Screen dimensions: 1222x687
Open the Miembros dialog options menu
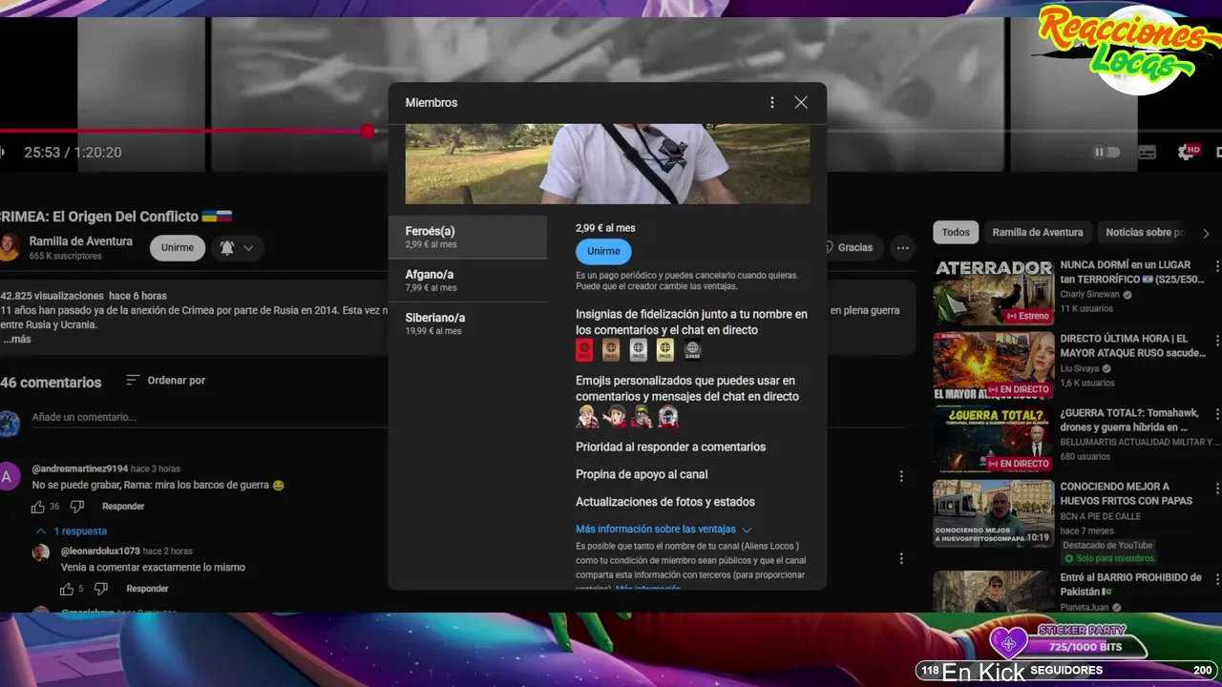pyautogui.click(x=772, y=102)
